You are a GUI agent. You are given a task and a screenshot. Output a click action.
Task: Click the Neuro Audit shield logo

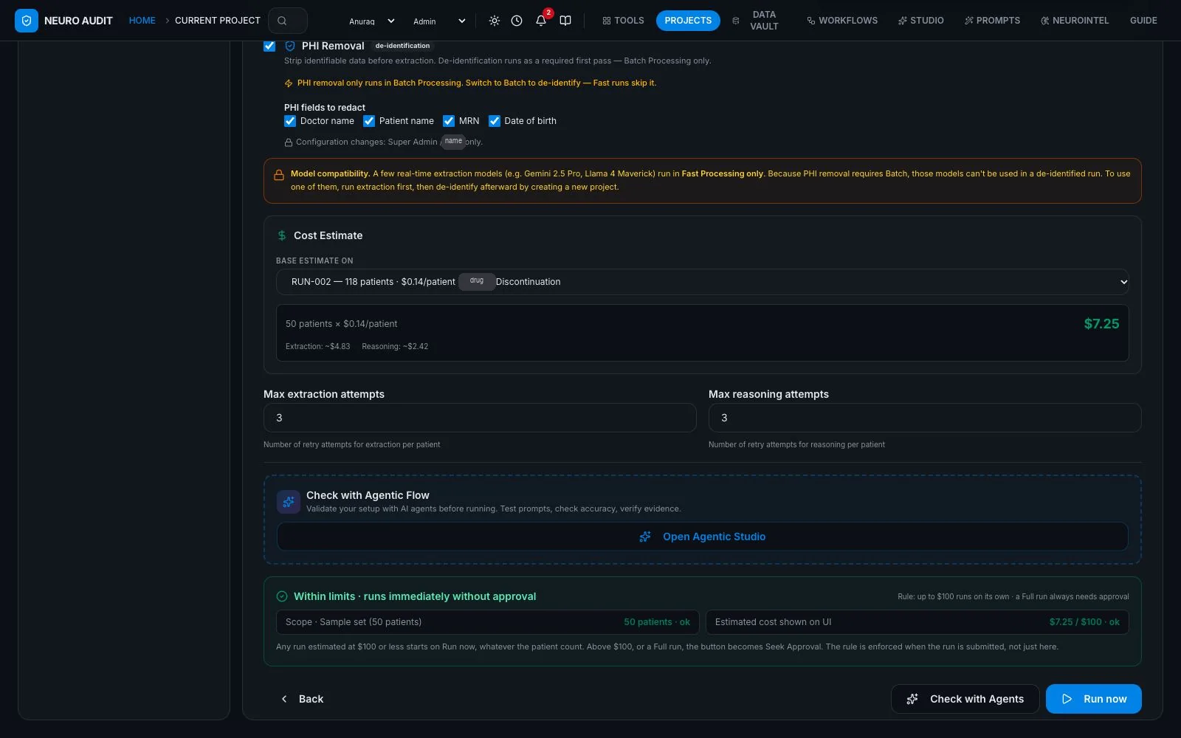coord(27,21)
